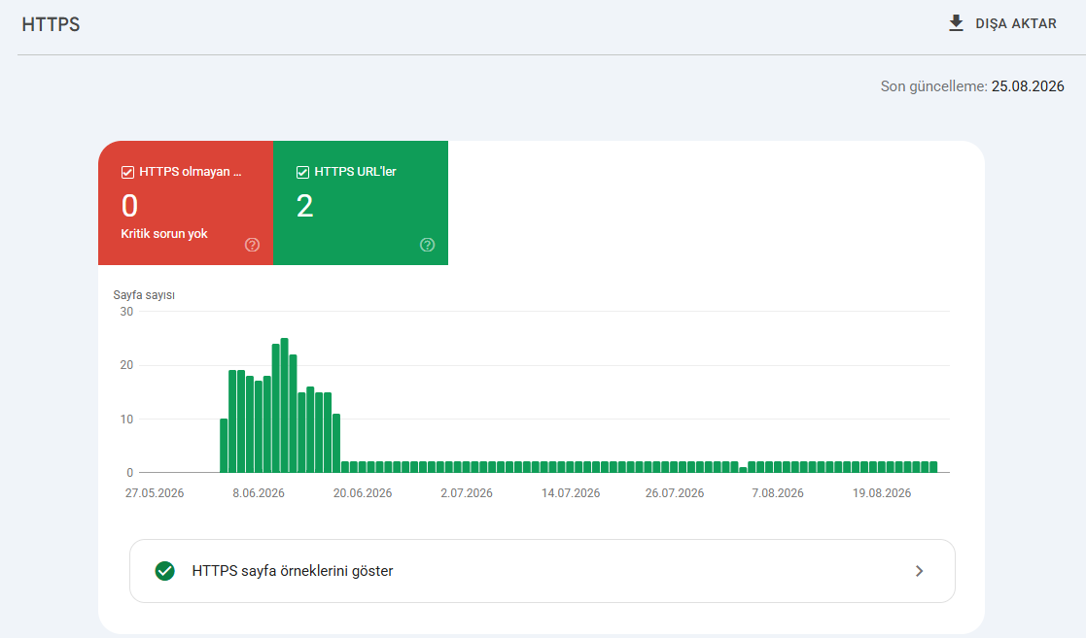
Task: Click the green checkmark icon beside HTTPS sayfa örnekleri
Action: (x=165, y=571)
